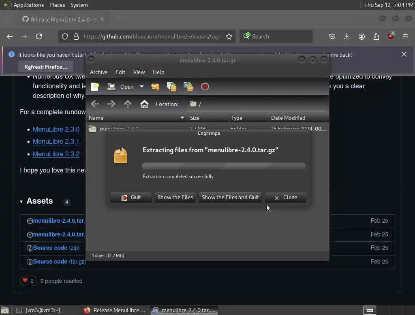
Task: Open MenuLibre 2.3.2 link
Action: tap(56, 154)
